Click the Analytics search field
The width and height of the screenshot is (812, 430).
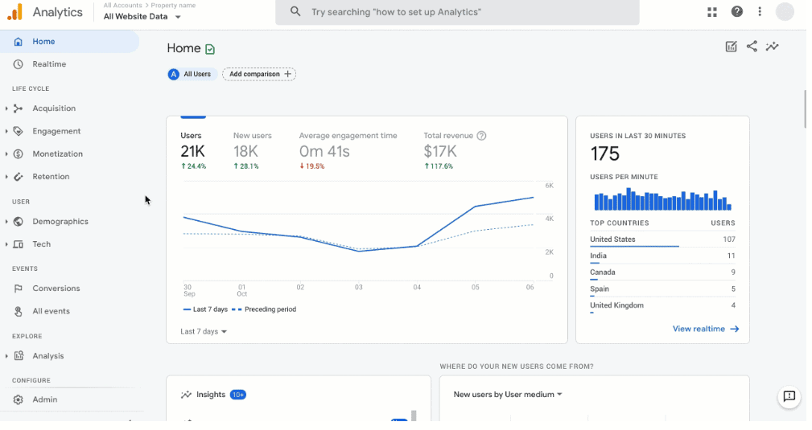[x=457, y=12]
